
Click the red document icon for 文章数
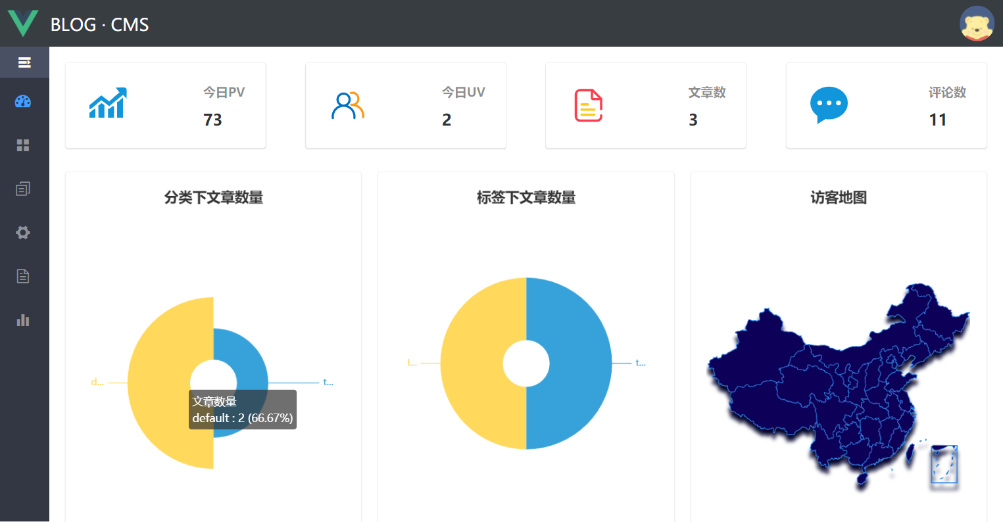[589, 105]
